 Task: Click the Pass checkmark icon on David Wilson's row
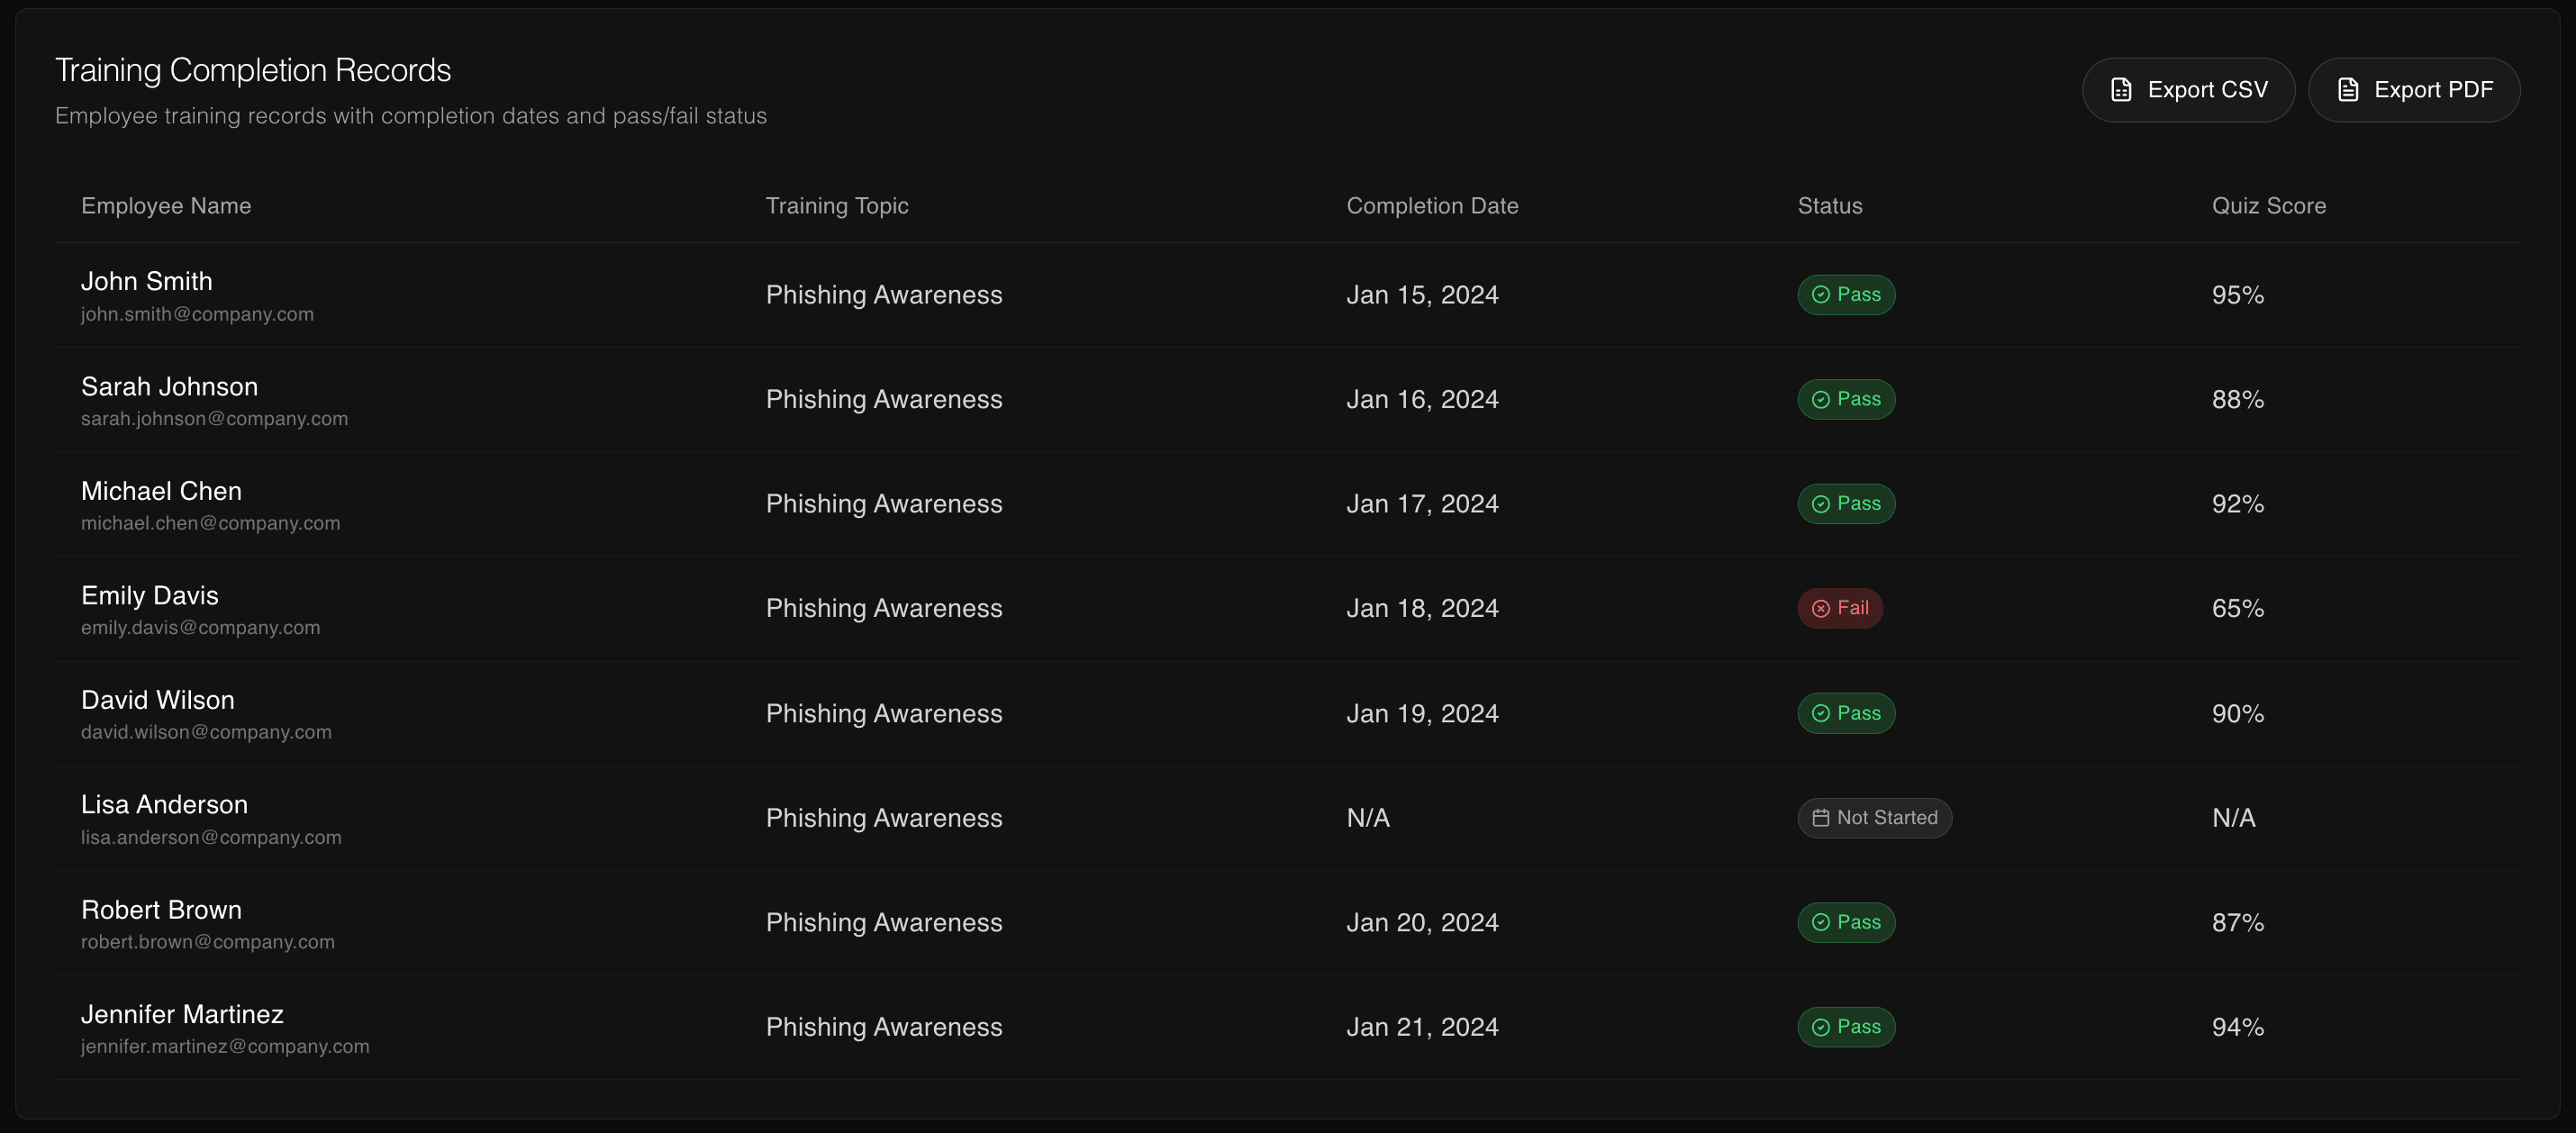pyautogui.click(x=1820, y=713)
